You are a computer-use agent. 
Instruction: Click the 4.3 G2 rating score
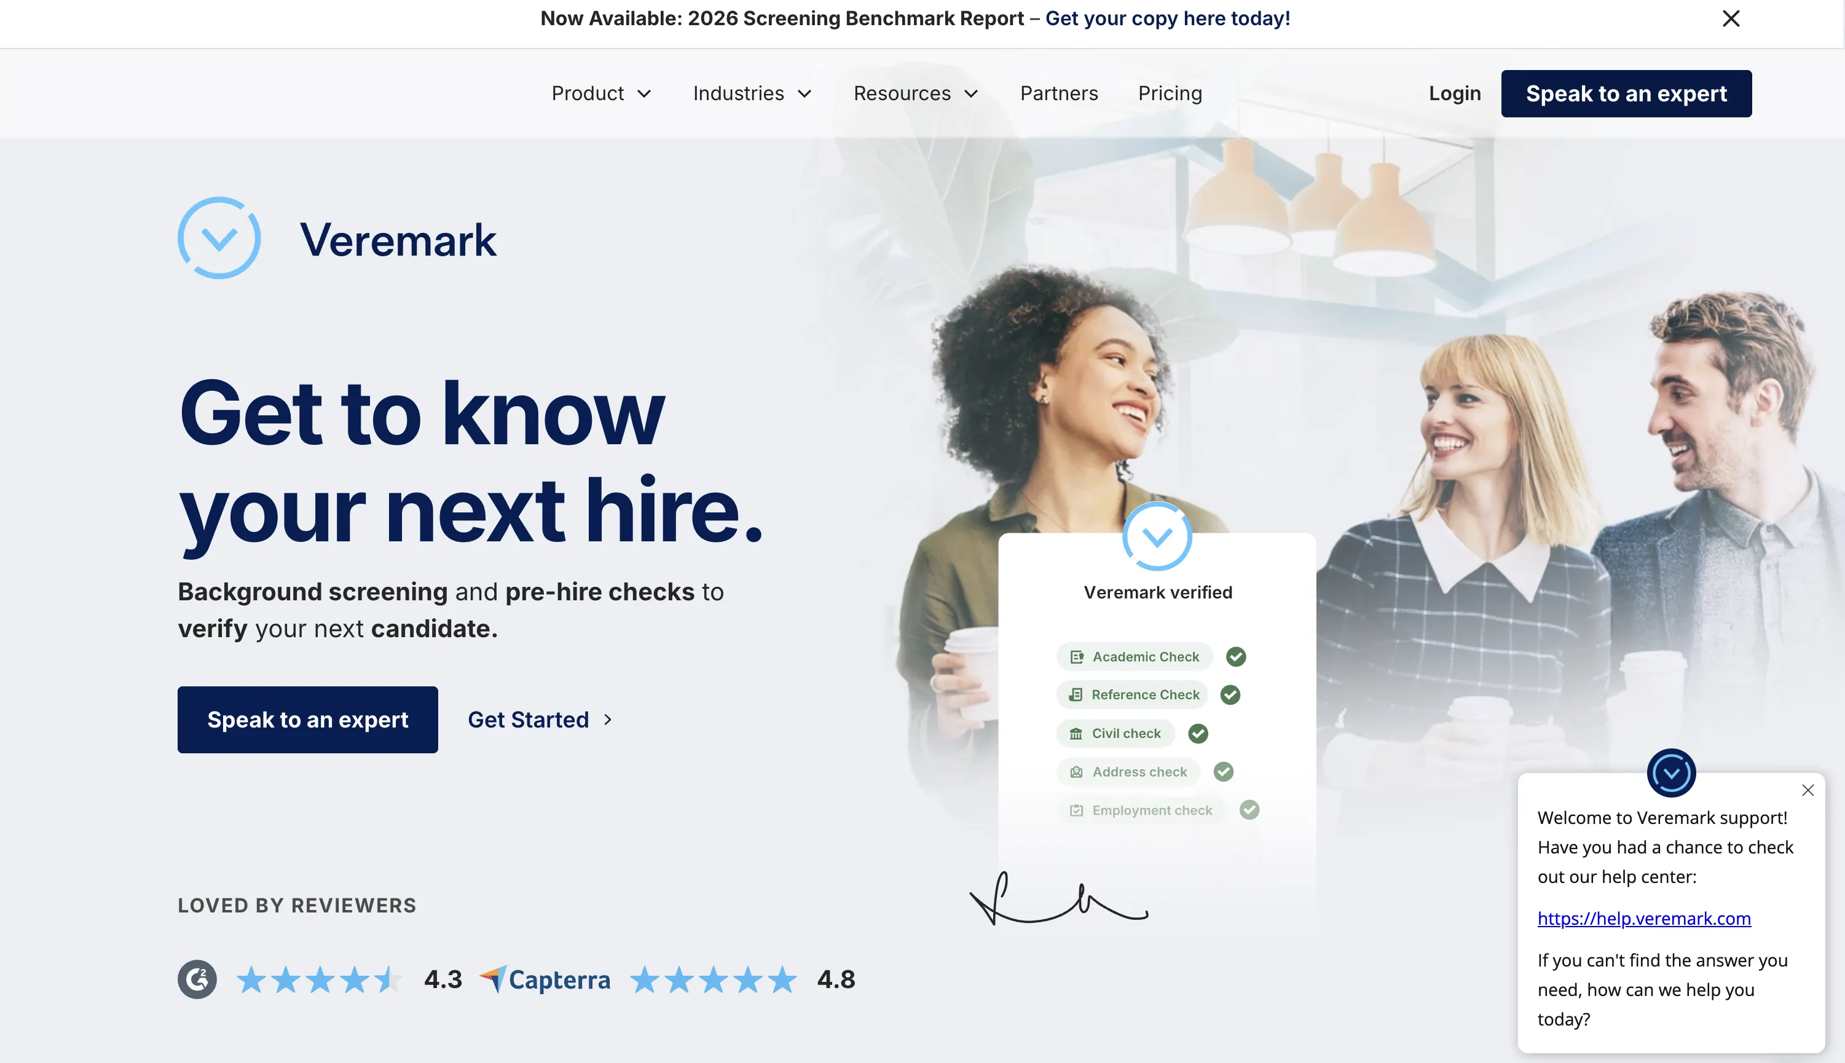point(443,979)
